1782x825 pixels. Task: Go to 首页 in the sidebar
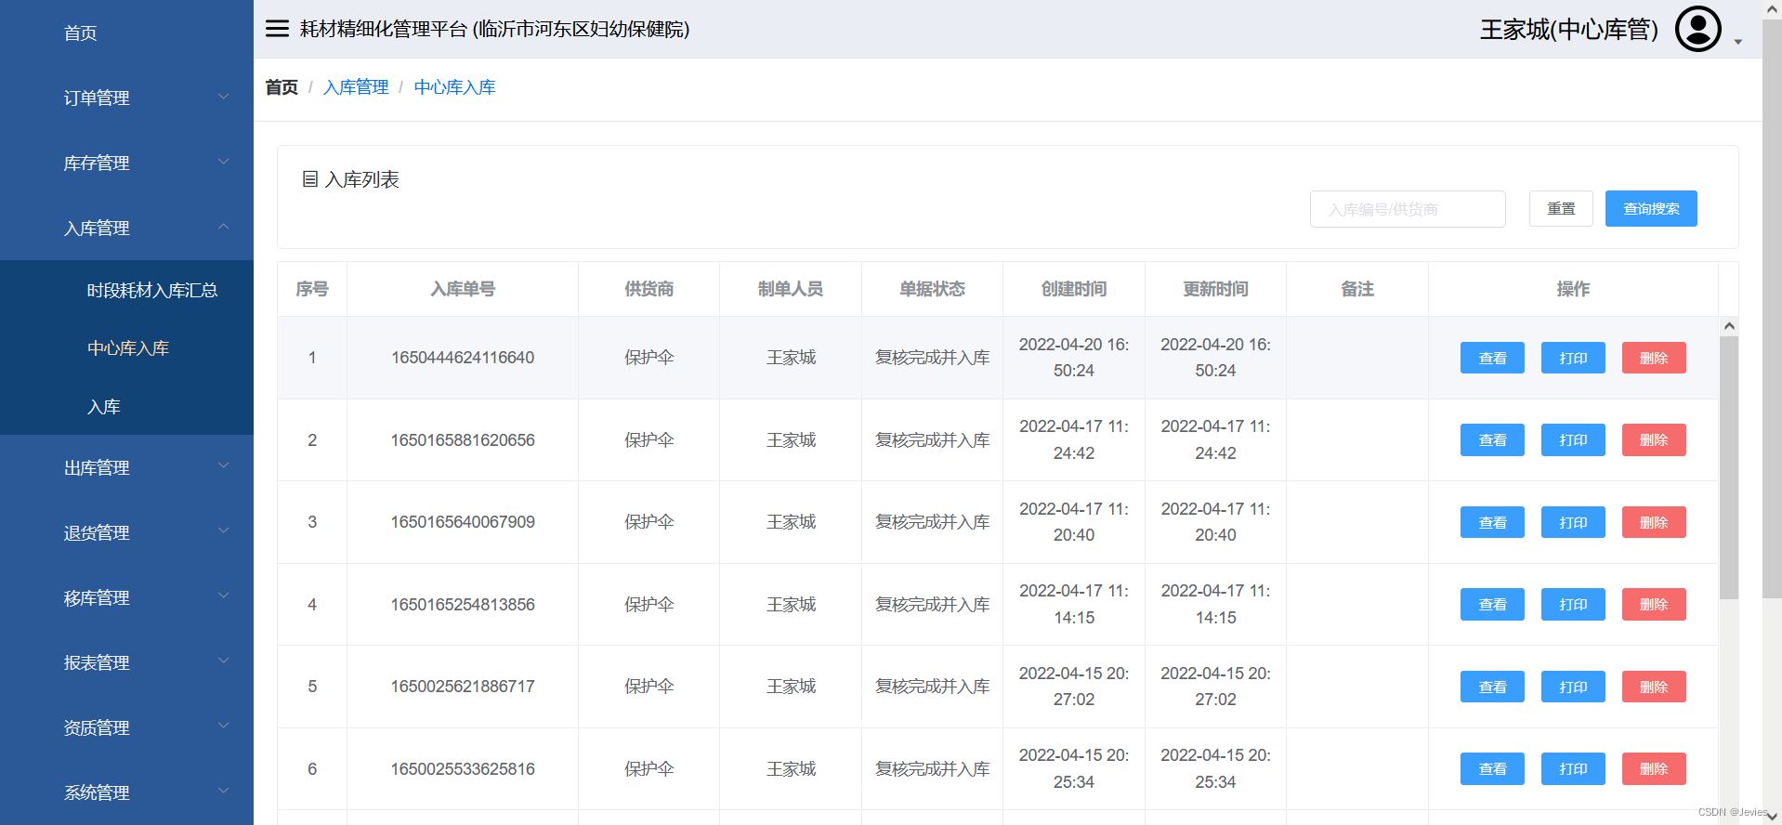80,33
